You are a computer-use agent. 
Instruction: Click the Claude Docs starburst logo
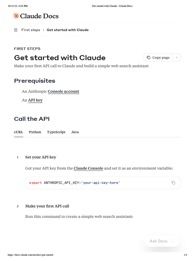click(x=16, y=16)
